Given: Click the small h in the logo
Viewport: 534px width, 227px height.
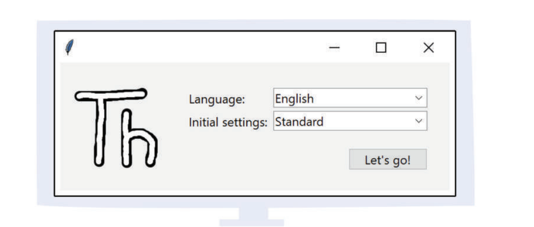Looking at the screenshot, I should [140, 140].
